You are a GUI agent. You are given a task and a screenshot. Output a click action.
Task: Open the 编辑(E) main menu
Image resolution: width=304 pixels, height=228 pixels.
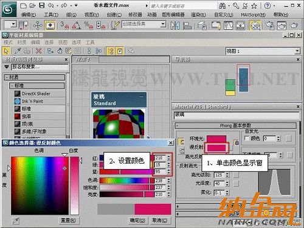[x=29, y=15]
